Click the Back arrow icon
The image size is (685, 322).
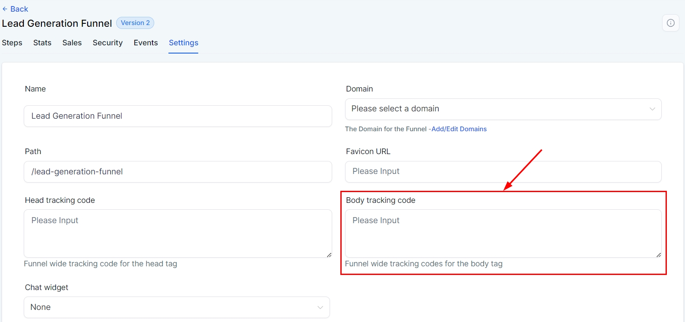coord(5,9)
